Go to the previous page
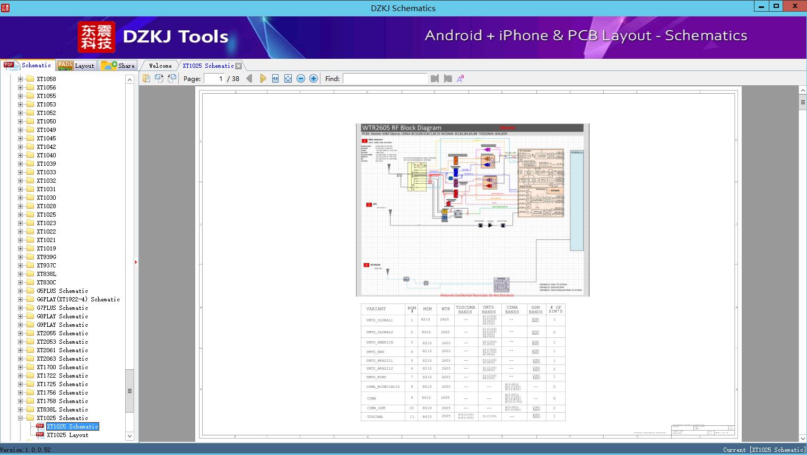The image size is (807, 455). (x=249, y=78)
